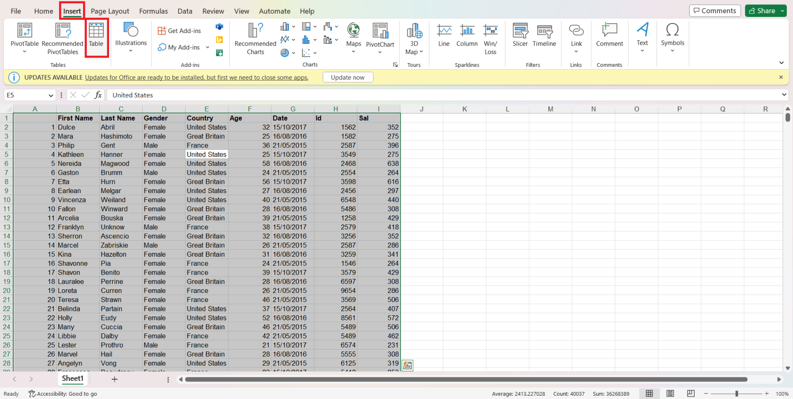This screenshot has width=793, height=399.
Task: Select column header K
Action: click(x=464, y=109)
